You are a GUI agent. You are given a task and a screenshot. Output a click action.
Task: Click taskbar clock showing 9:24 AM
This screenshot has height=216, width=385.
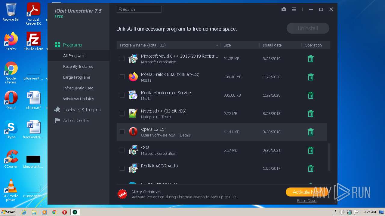(x=370, y=212)
